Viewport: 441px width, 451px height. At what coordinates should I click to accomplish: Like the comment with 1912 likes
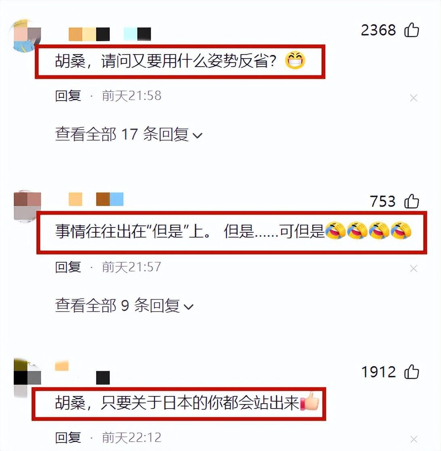(412, 372)
